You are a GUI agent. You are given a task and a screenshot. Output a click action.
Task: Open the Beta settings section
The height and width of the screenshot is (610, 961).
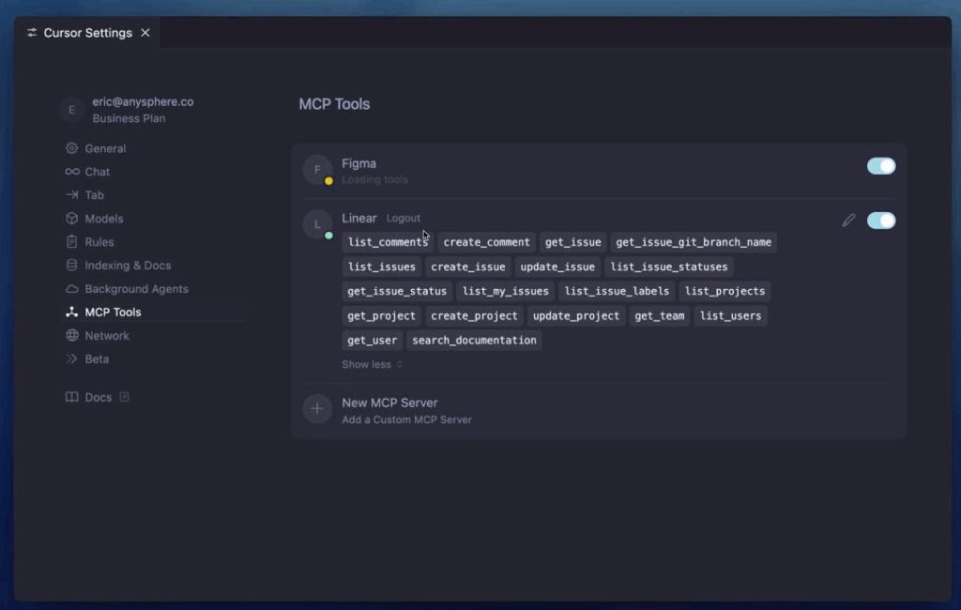tap(97, 359)
